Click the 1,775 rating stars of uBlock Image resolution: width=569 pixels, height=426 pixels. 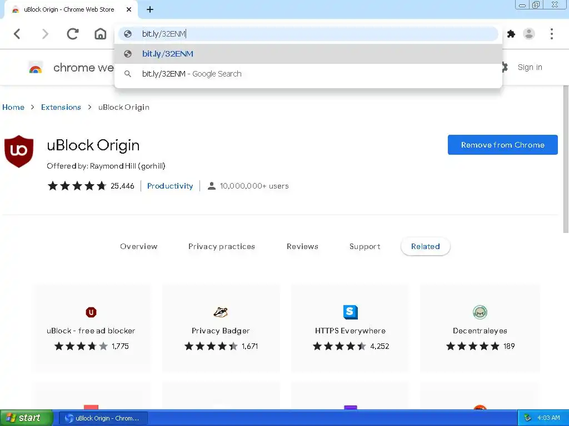pos(81,346)
